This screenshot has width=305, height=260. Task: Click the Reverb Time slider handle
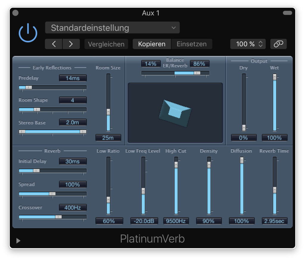(275, 190)
